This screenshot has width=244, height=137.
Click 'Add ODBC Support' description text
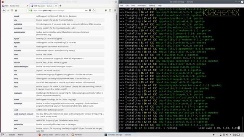(57, 120)
